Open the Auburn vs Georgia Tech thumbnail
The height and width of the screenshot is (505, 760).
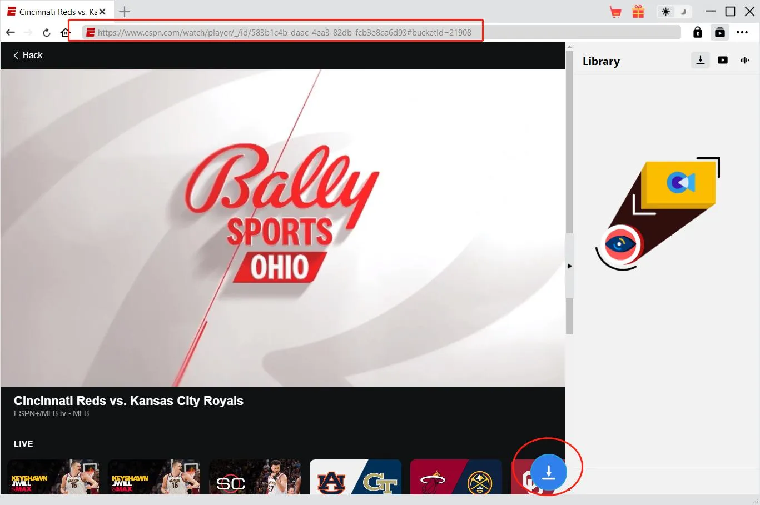[355, 477]
